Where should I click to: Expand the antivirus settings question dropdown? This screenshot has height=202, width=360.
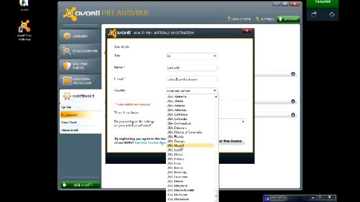click(243, 122)
